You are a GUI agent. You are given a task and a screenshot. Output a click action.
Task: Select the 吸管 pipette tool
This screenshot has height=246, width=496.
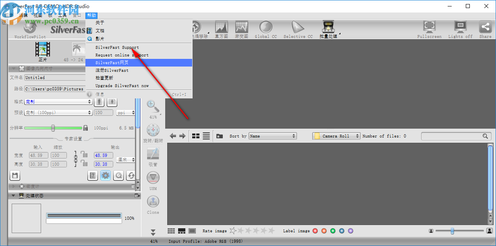(x=153, y=154)
